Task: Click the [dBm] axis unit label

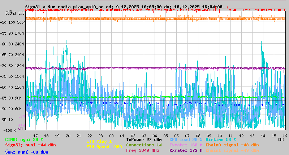Action: pos(11,13)
